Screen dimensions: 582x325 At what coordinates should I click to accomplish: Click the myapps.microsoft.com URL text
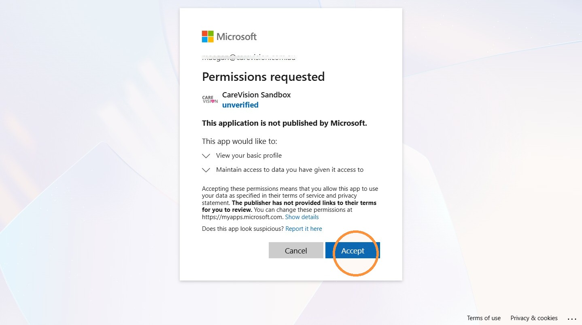[x=242, y=217]
